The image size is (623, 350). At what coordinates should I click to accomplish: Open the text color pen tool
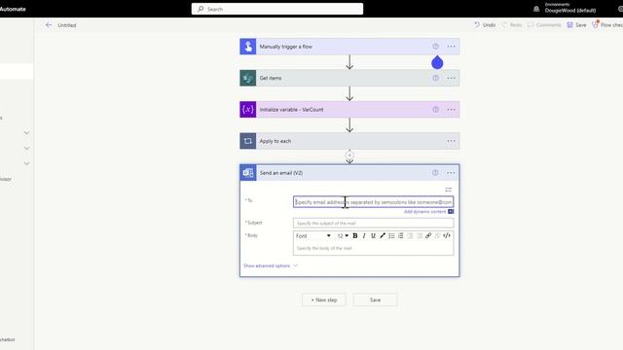(383, 235)
